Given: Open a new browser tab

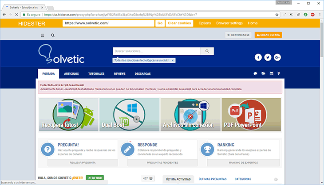Looking at the screenshot, I should point(51,8).
